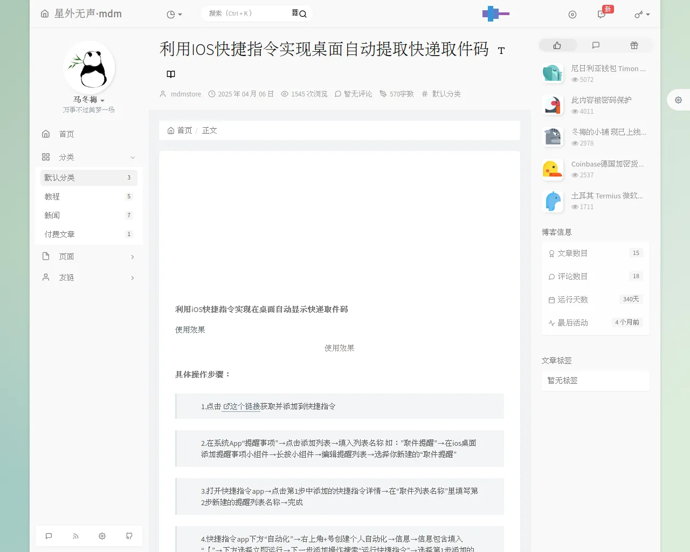Expand the 友链 sidebar menu
Image resolution: width=690 pixels, height=552 pixels.
tap(89, 278)
